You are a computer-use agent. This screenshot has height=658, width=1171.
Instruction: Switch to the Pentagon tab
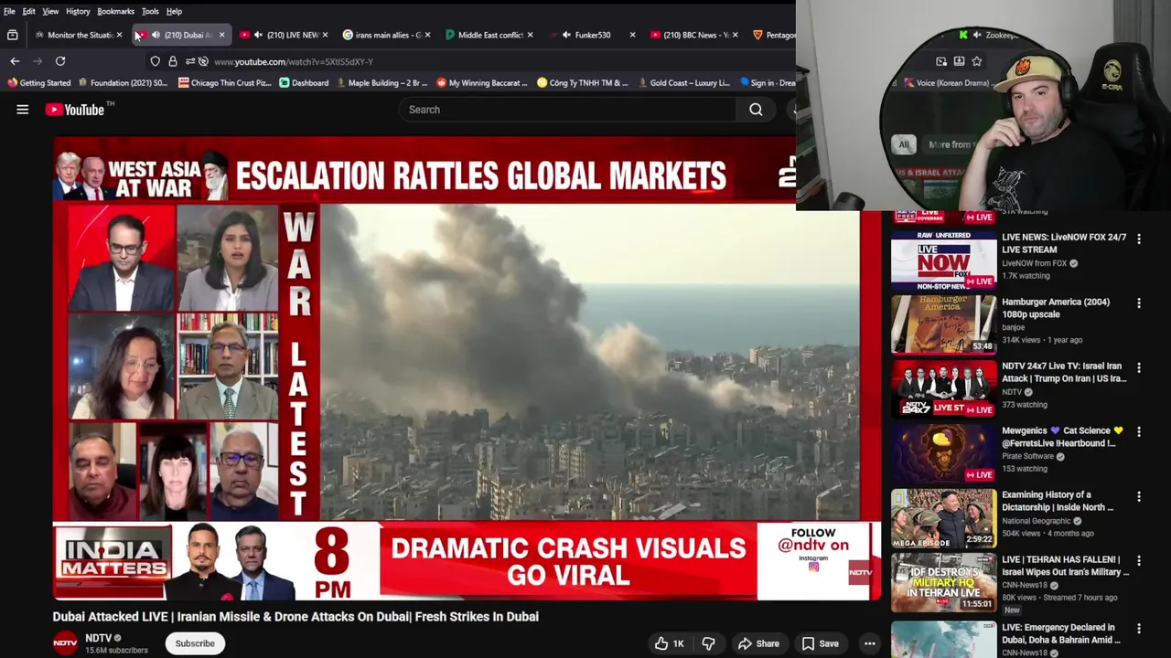click(x=774, y=35)
